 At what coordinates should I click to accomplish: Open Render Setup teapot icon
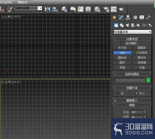click(x=106, y=9)
